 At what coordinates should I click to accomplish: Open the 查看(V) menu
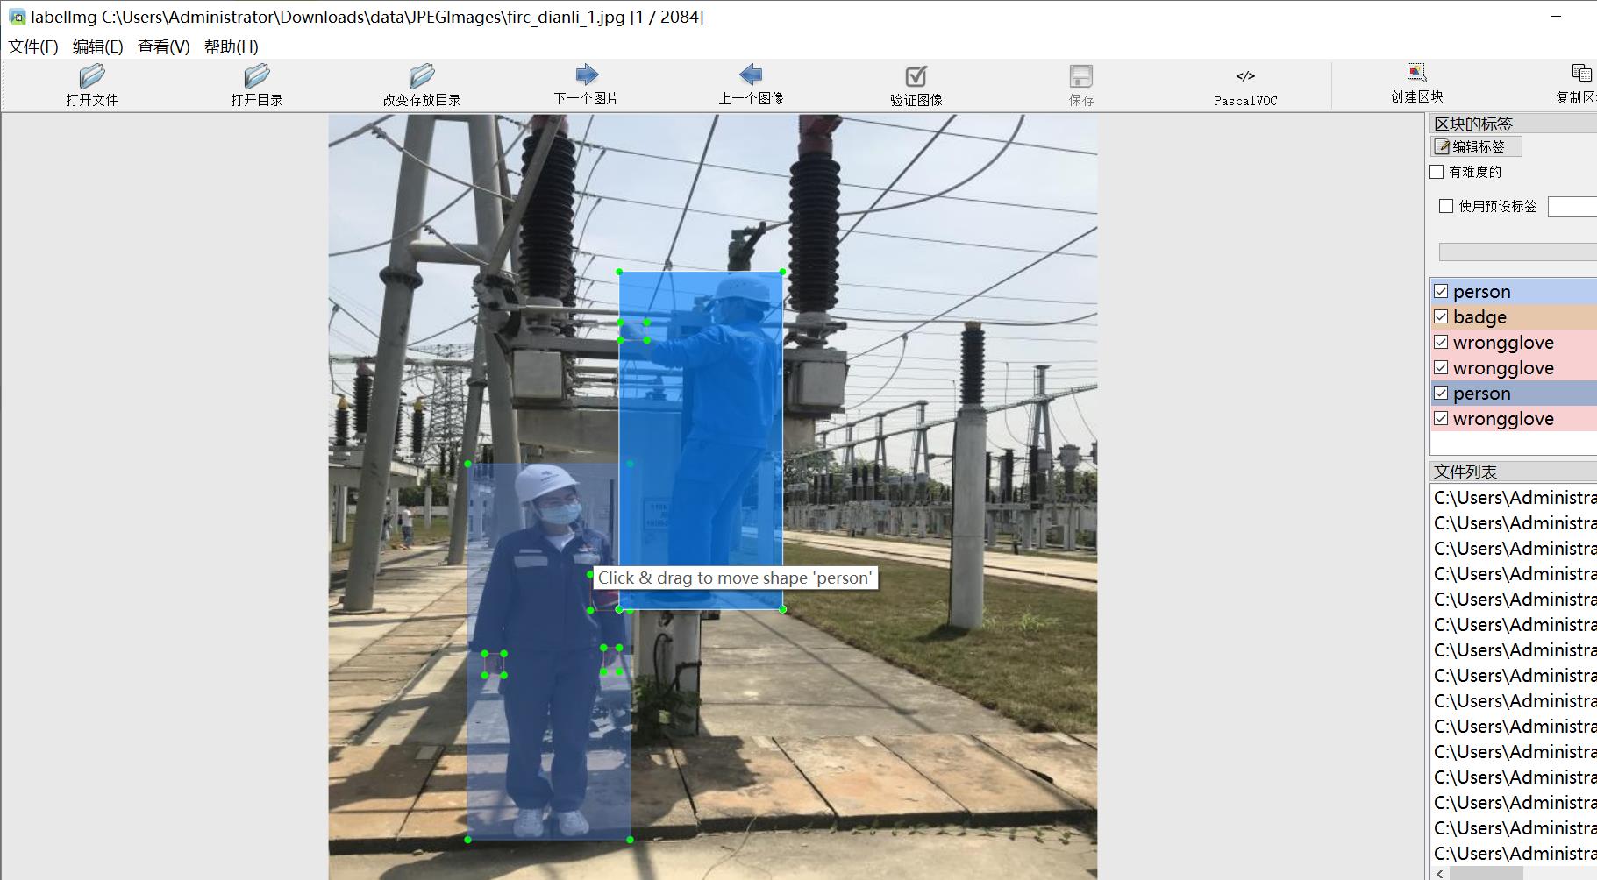[163, 46]
